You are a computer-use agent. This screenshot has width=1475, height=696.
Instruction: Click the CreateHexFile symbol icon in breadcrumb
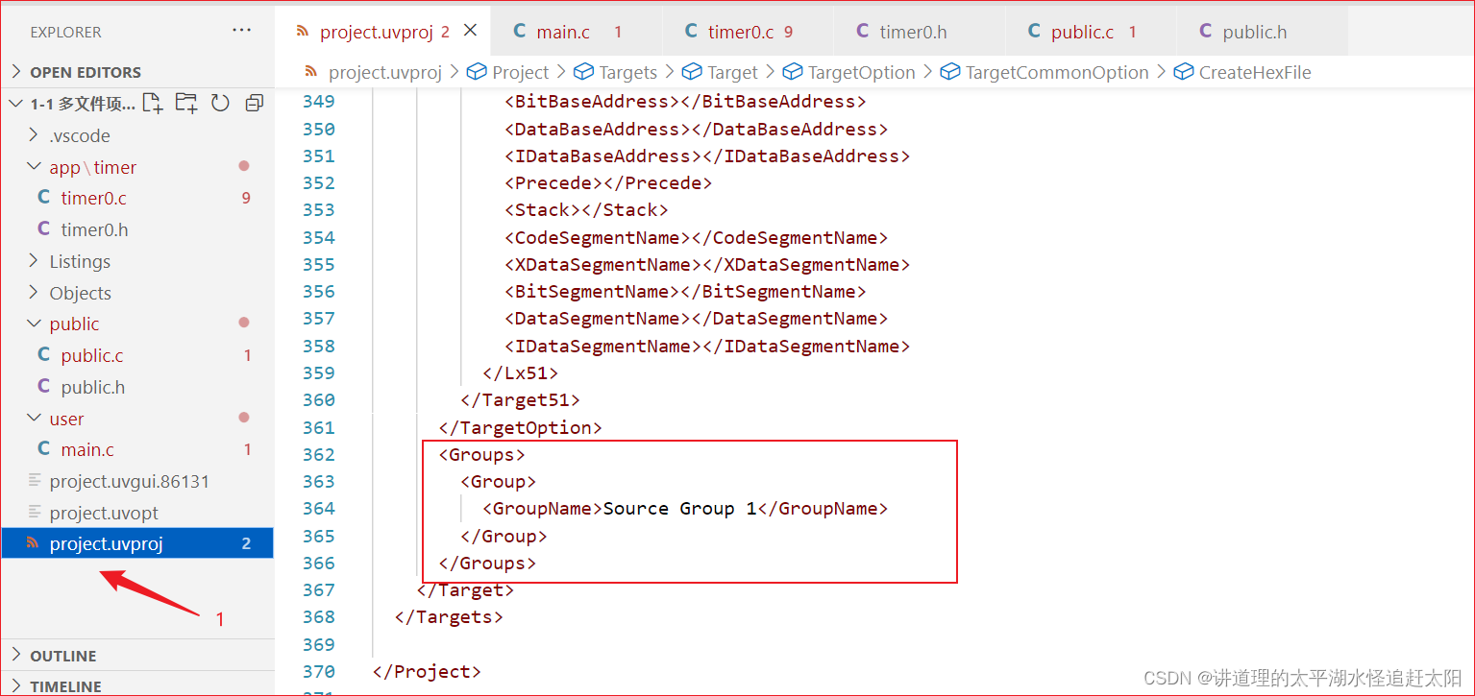(1184, 72)
